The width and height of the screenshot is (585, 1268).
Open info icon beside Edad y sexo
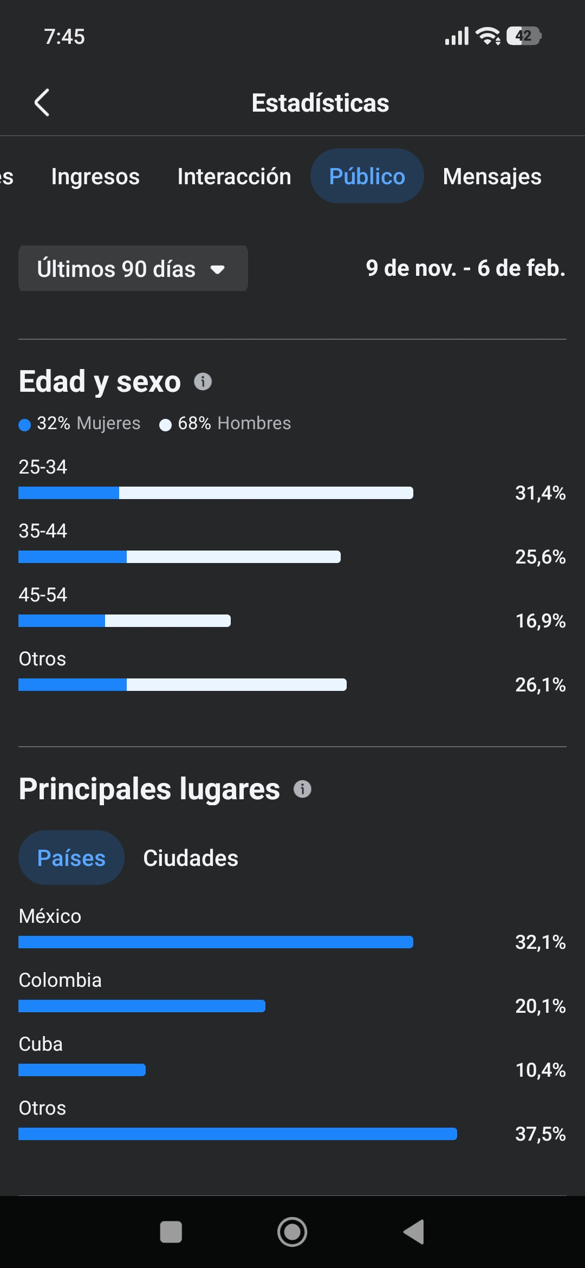pos(203,382)
